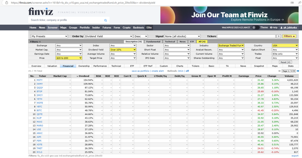The height and width of the screenshot is (158, 302).
Task: Click the search magnifier icon
Action: 106,20
